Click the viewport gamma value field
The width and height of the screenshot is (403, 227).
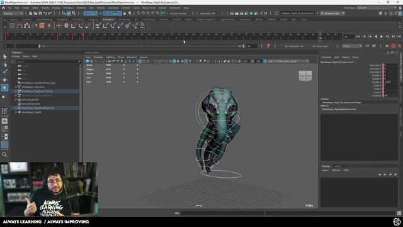point(258,61)
